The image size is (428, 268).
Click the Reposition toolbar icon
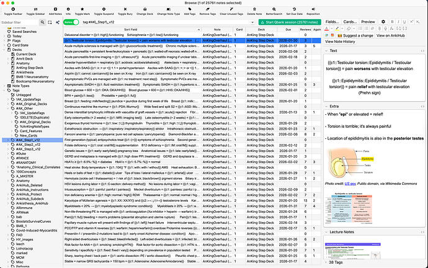313,9
